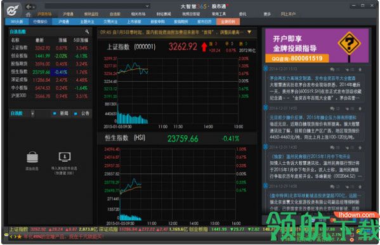Star the second news item

tap(360, 109)
